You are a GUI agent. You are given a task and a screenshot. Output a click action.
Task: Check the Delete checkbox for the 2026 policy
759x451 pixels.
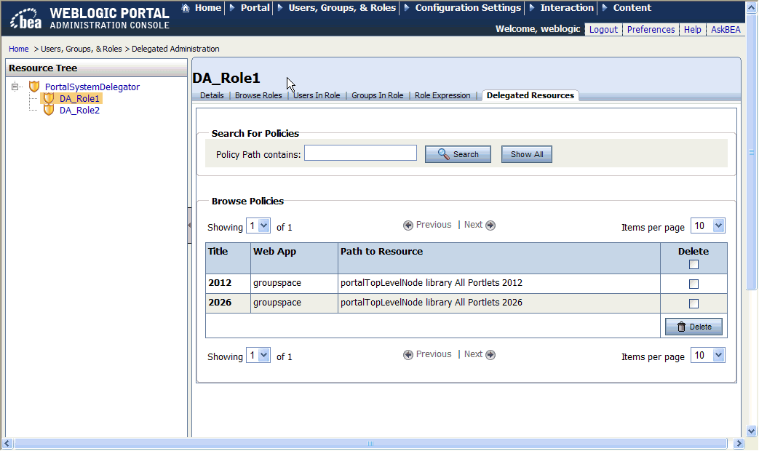click(694, 303)
